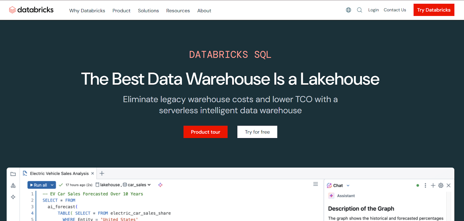Open the Solutions menu
The image size is (464, 221).
tap(148, 11)
